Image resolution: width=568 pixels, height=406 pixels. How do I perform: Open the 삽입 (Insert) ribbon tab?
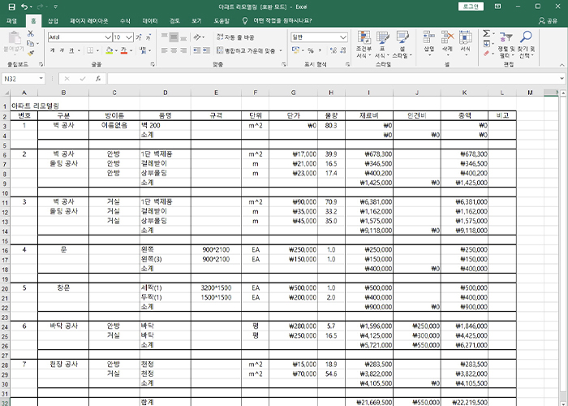point(53,19)
